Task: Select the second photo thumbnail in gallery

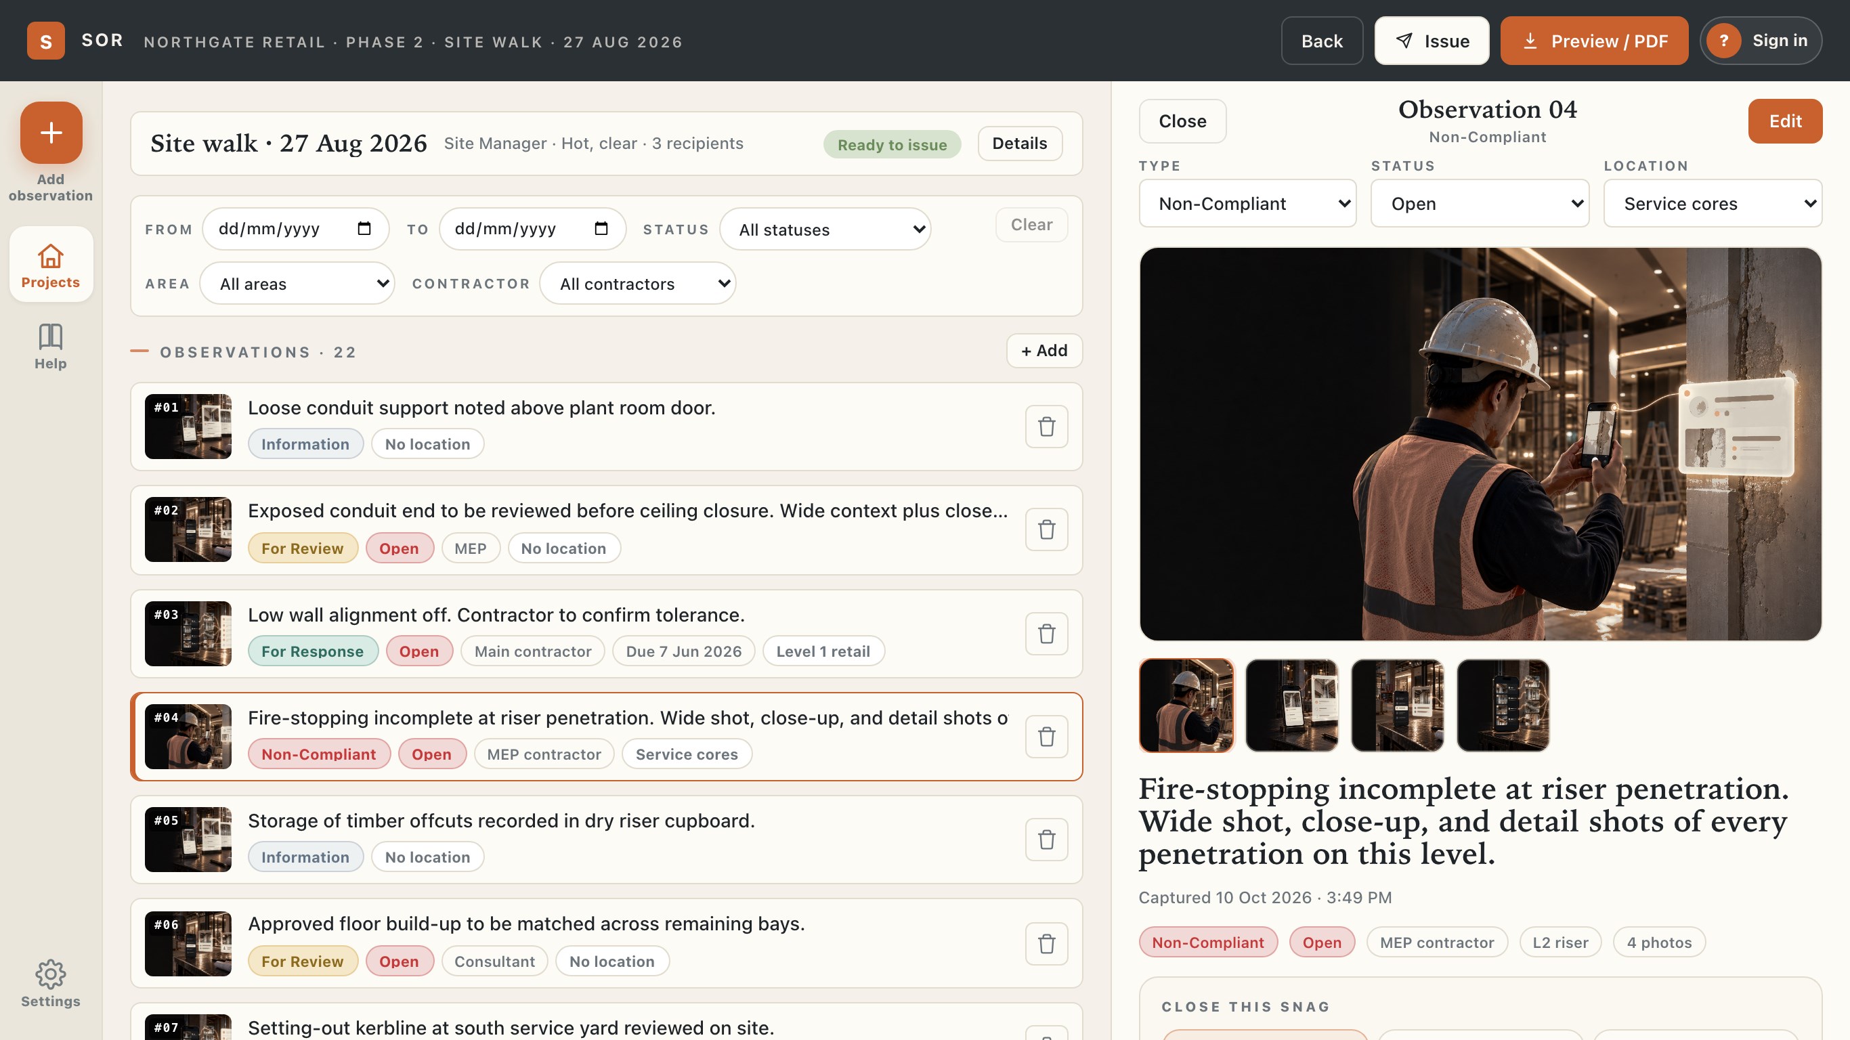Action: tap(1292, 706)
